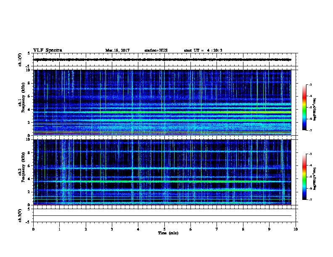Image resolution: width=333 pixels, height=257 pixels.
Task: Click the "2" tick on the time axis
Action: pyautogui.click(x=86, y=229)
